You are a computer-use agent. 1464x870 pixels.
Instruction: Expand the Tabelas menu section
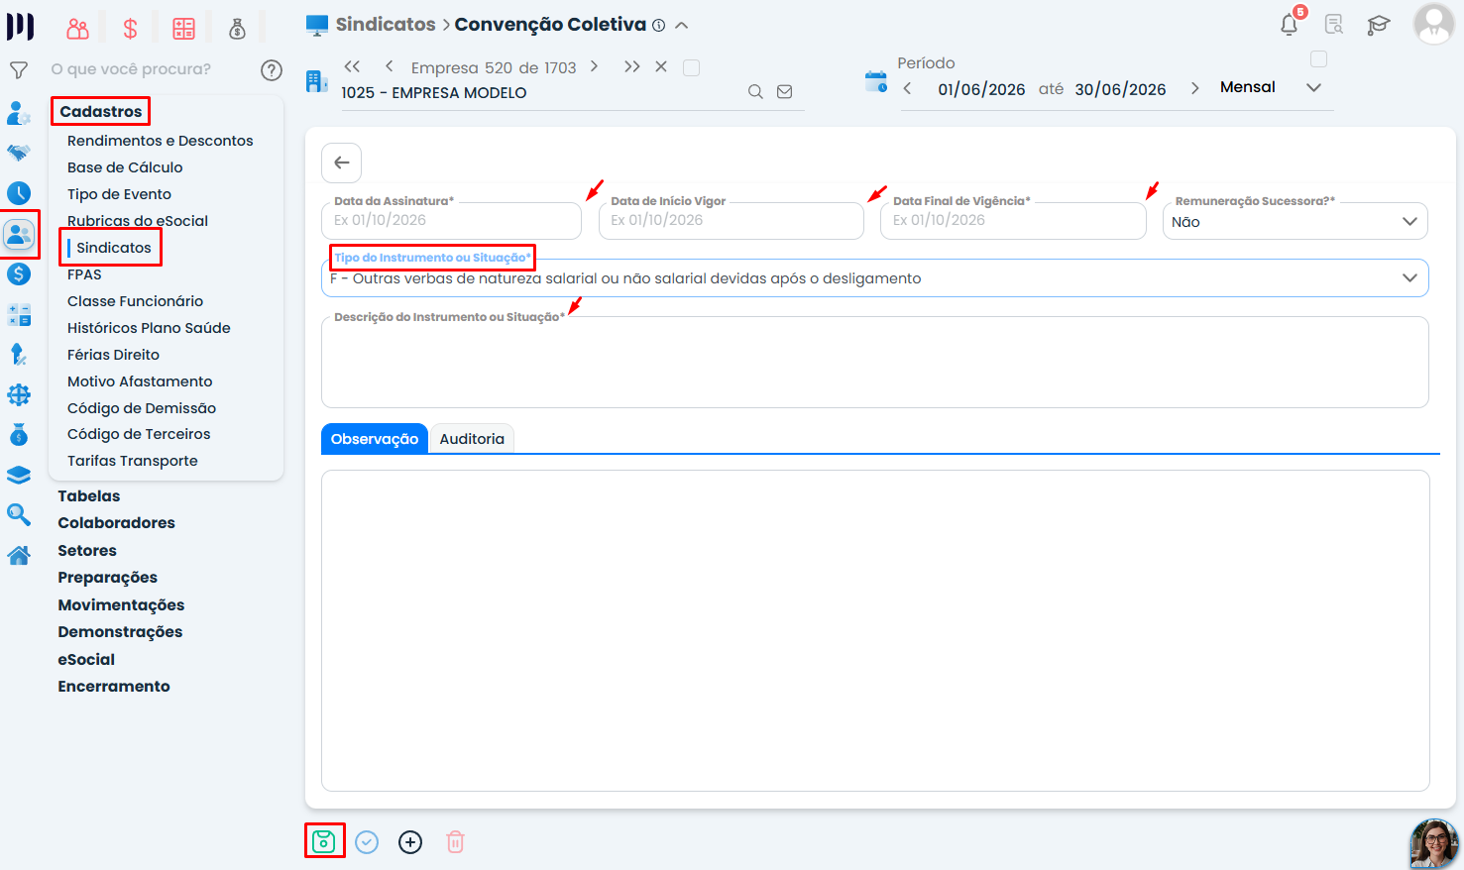click(89, 496)
